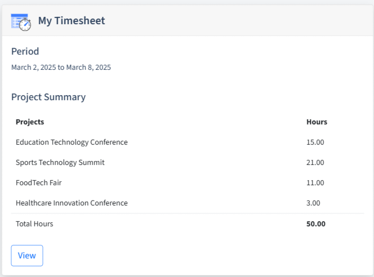Image resolution: width=374 pixels, height=277 pixels.
Task: Click the Project Summary heading
Action: point(48,97)
